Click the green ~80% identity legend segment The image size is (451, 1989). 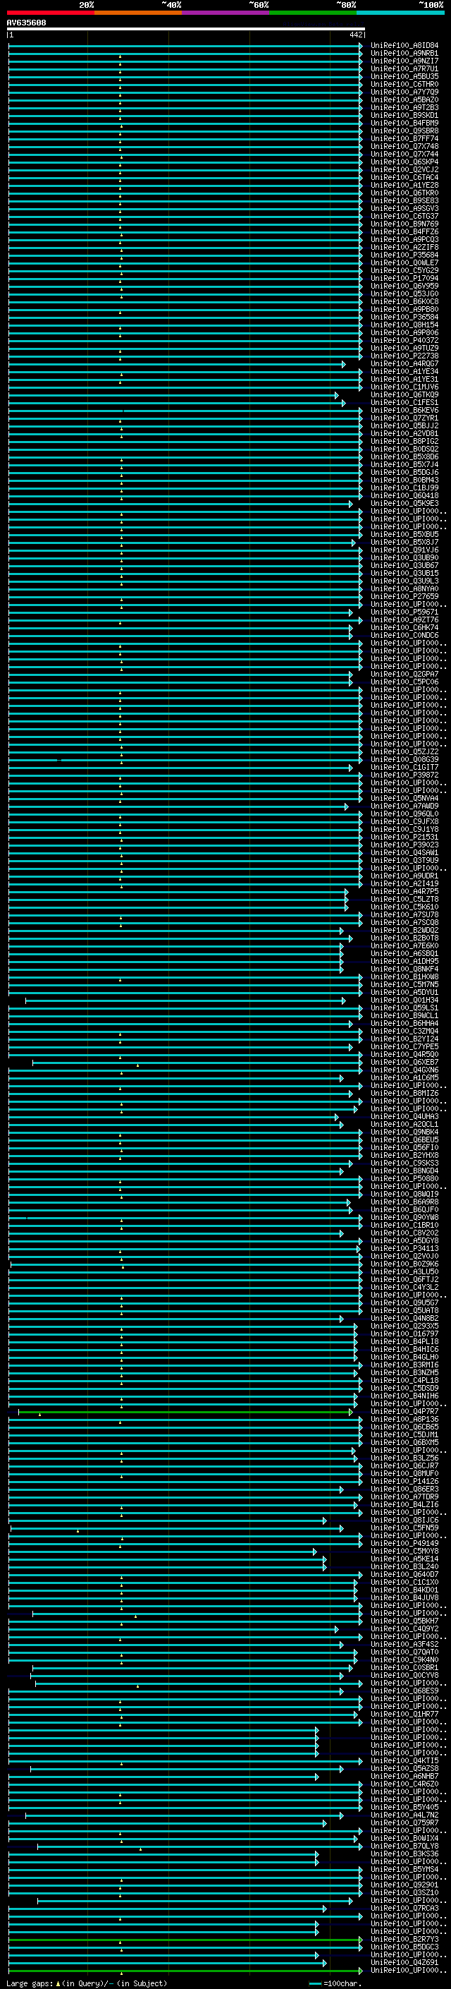tap(313, 13)
